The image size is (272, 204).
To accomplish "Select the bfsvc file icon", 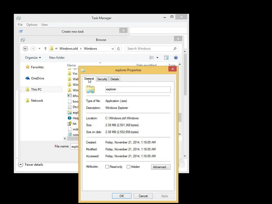I will (x=70, y=96).
